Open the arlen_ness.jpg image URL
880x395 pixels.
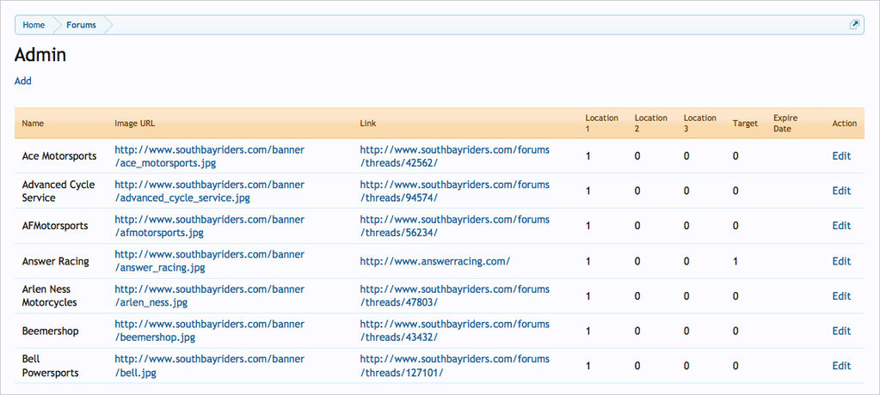pyautogui.click(x=209, y=296)
